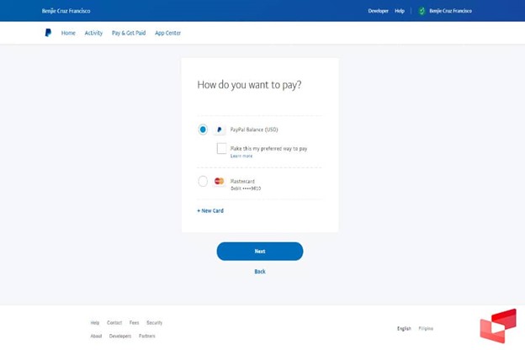Open the Learn more link
The width and height of the screenshot is (525, 350).
tap(241, 156)
